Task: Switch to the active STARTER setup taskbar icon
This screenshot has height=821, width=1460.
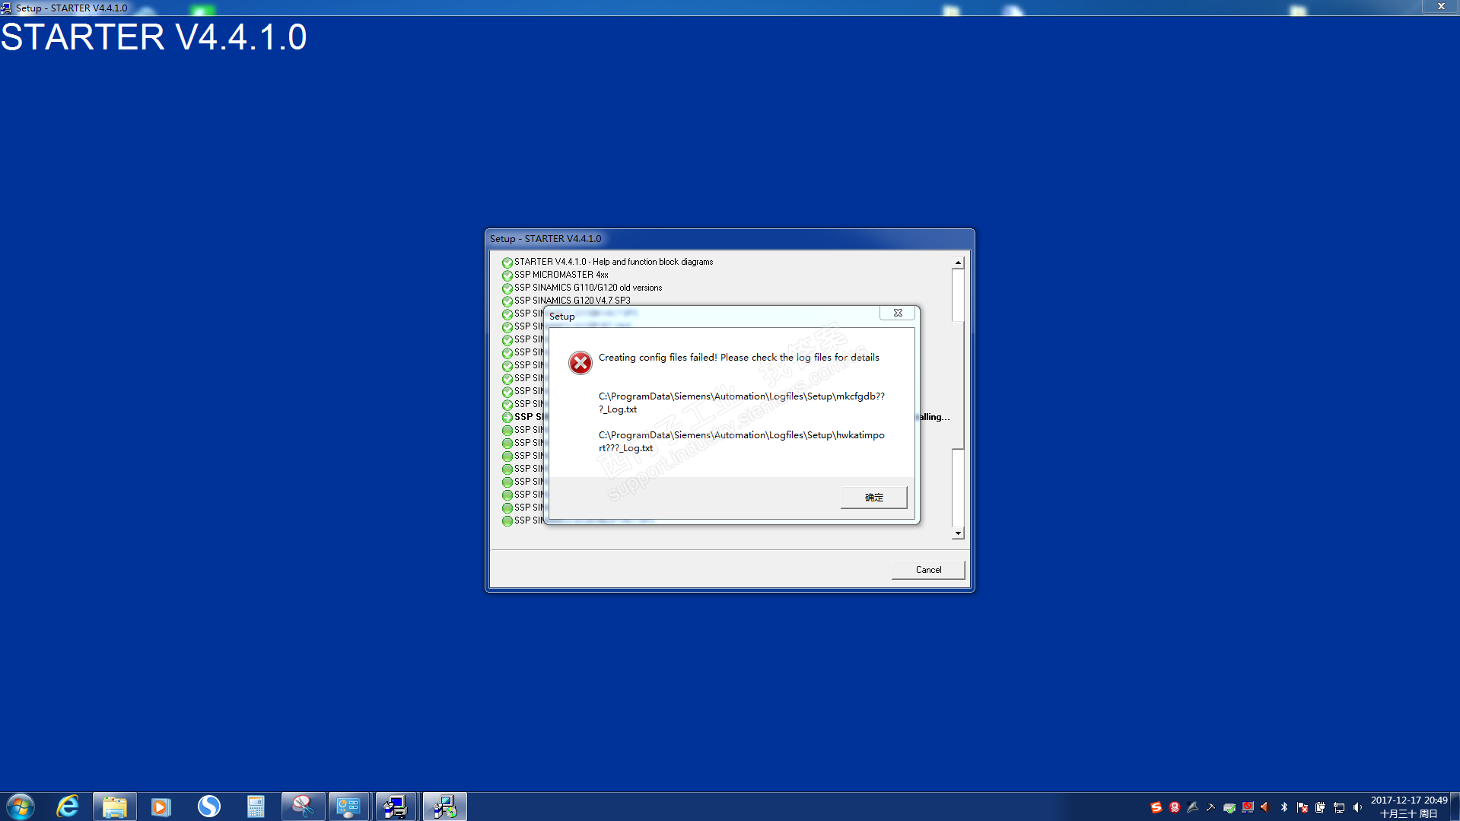Action: click(444, 807)
